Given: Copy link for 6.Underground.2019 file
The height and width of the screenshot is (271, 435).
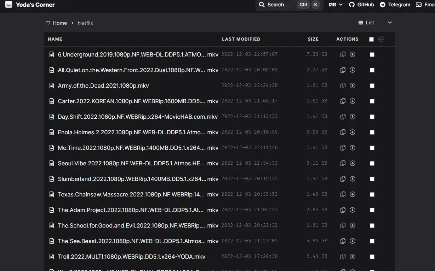Looking at the screenshot, I should (343, 54).
